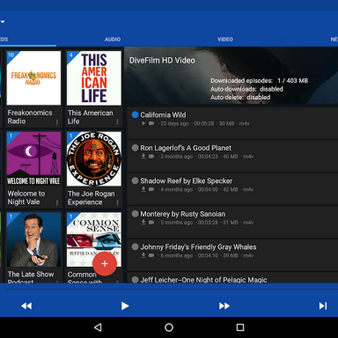Download Shadow Reef by Elke Specker
Image resolution: width=338 pixels, height=338 pixels.
(x=143, y=189)
